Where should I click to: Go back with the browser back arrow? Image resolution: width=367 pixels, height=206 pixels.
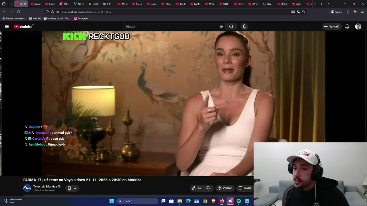point(5,12)
